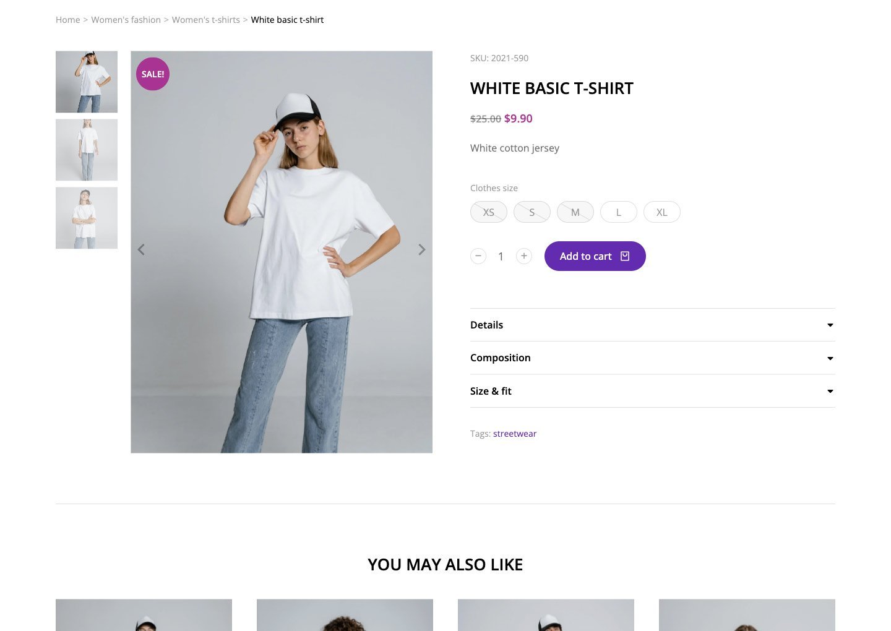Show the third thumbnail with crossed arms

pos(87,218)
